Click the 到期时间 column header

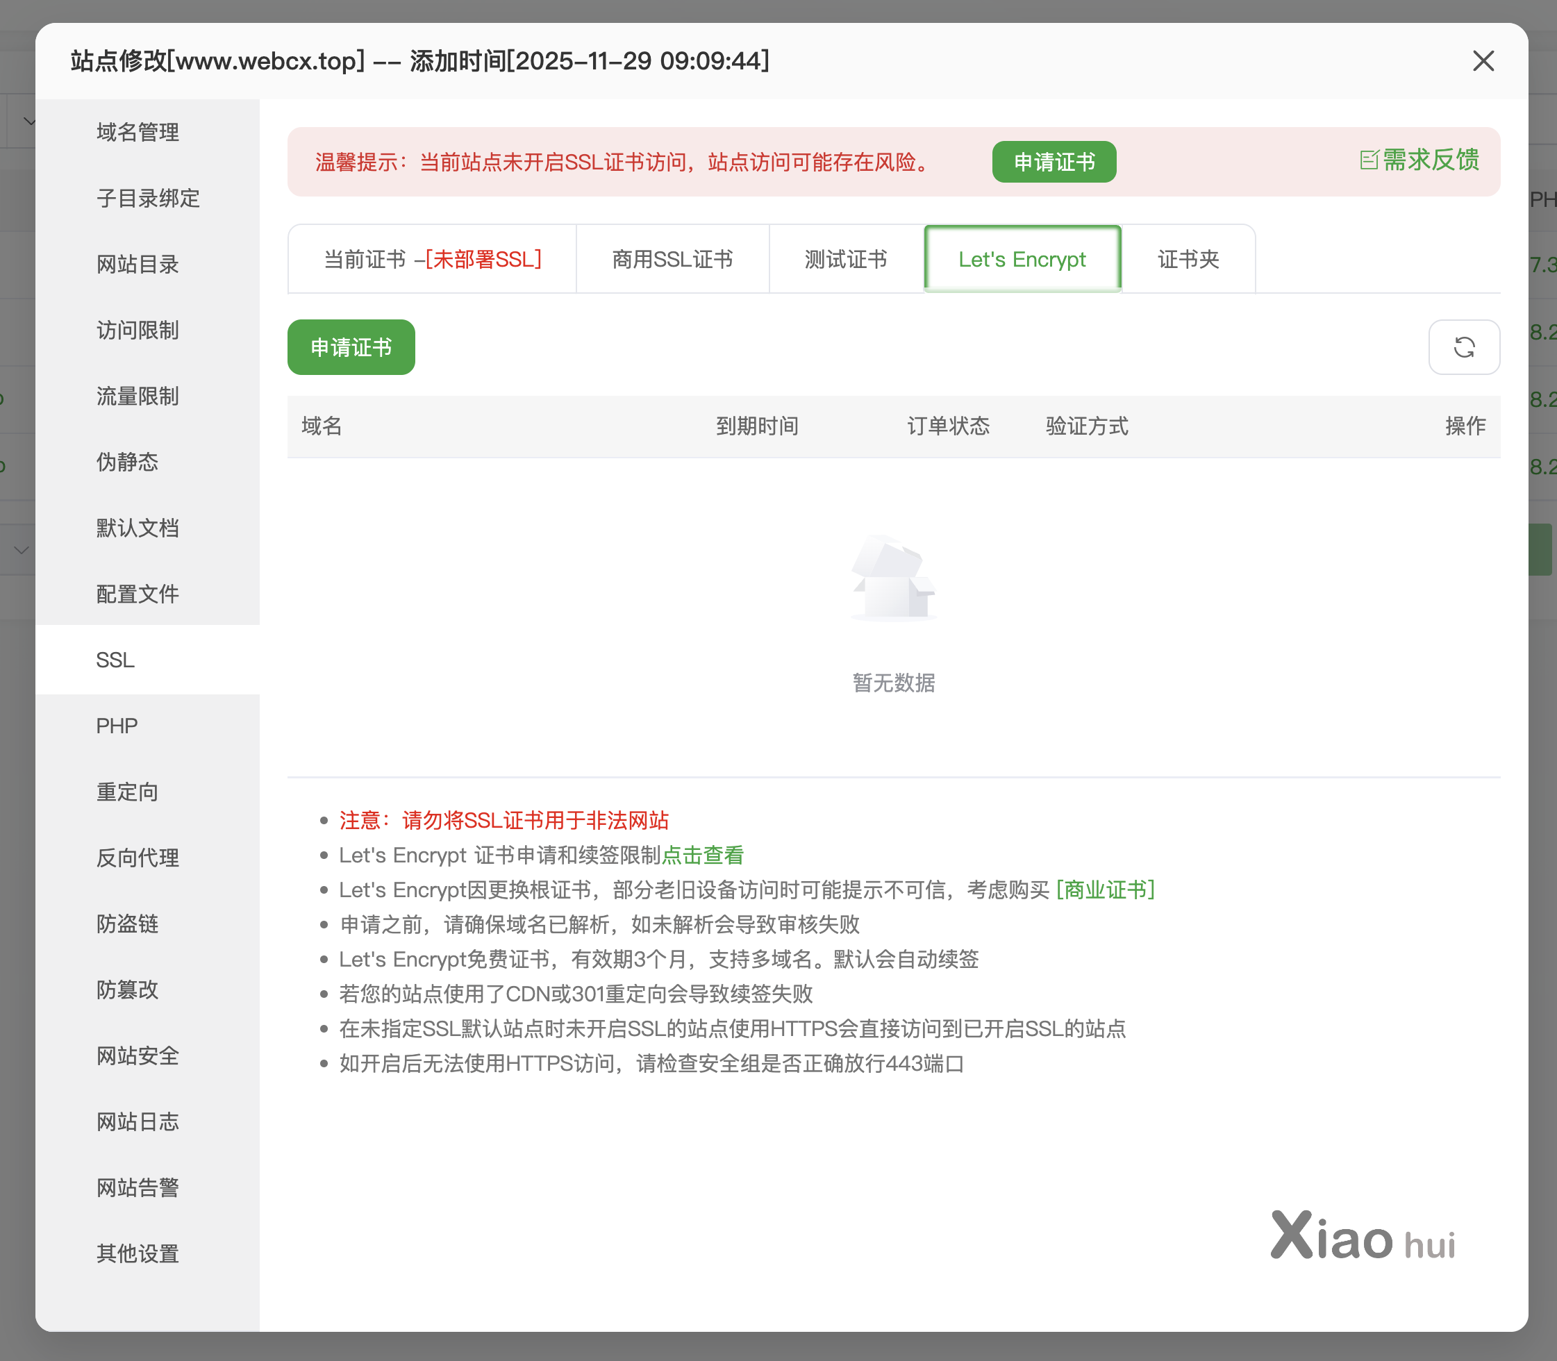click(x=756, y=426)
